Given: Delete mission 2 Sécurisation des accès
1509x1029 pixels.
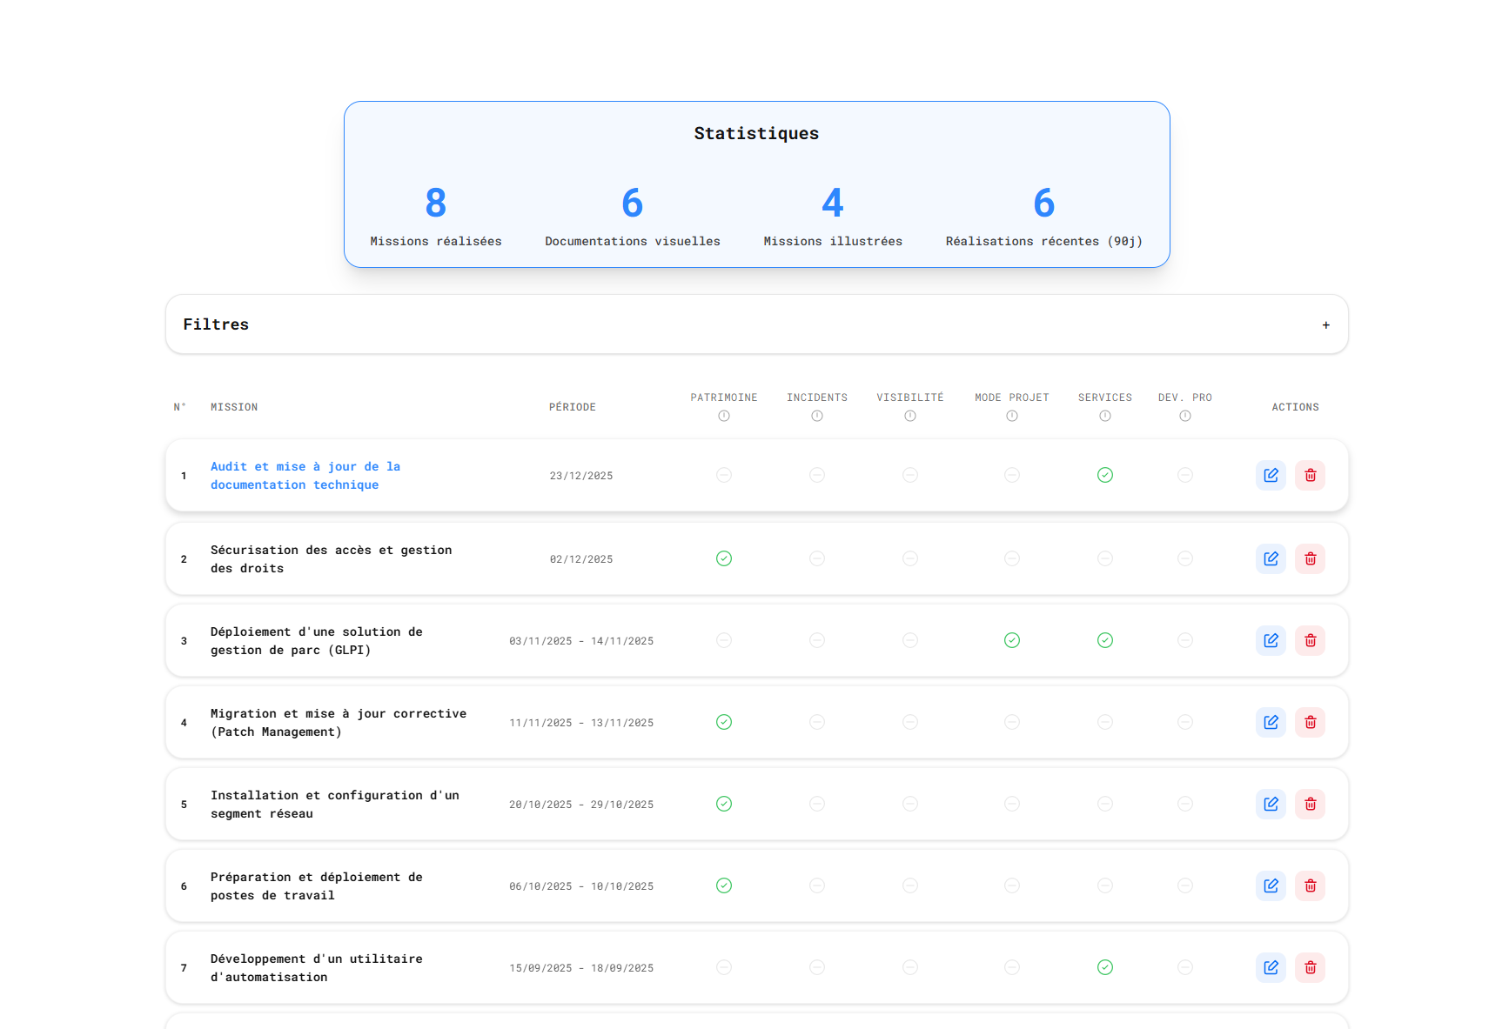Looking at the screenshot, I should coord(1310,558).
